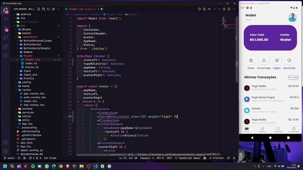Image resolution: width=303 pixels, height=170 pixels.
Task: Refresh the Explorer tree
Action: [48, 9]
